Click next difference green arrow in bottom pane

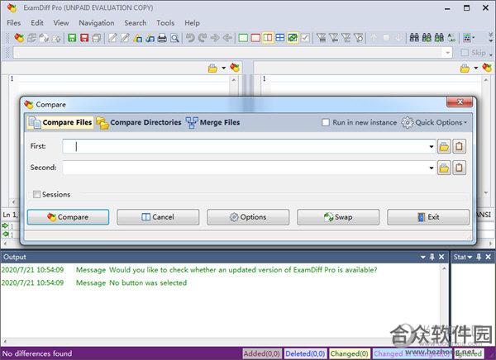point(6,225)
